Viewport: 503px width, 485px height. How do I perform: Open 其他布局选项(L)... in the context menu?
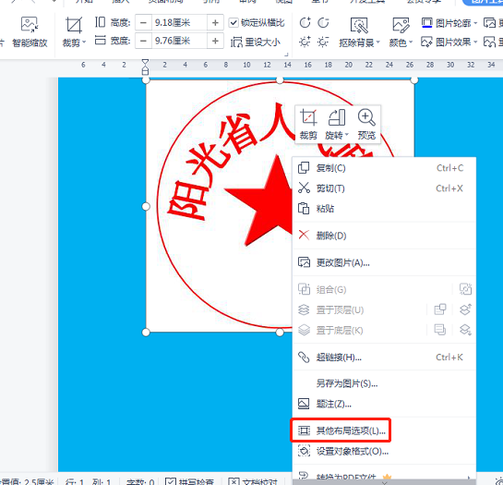(x=384, y=430)
